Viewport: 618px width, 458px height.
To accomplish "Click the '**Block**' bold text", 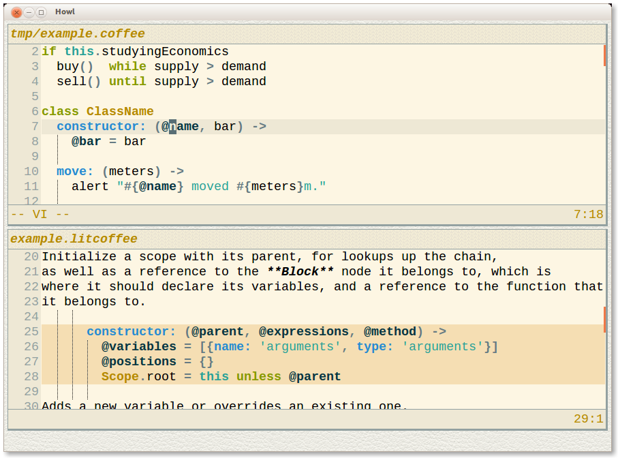I will (x=300, y=271).
